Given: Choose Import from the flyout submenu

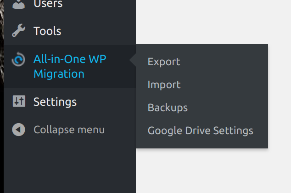Looking at the screenshot, I should point(164,85).
